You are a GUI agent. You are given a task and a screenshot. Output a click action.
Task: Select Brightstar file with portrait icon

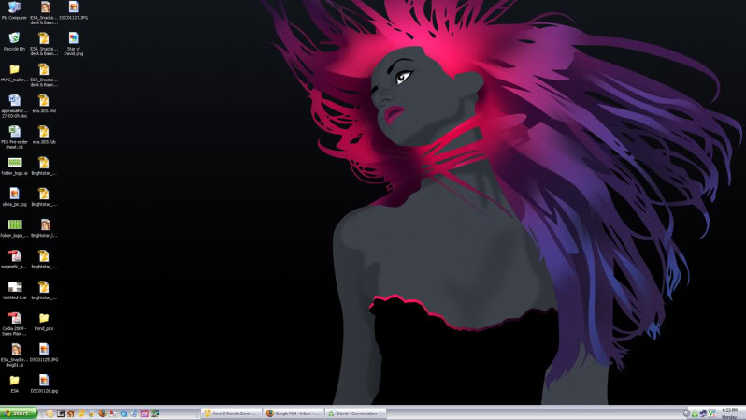[x=44, y=228]
